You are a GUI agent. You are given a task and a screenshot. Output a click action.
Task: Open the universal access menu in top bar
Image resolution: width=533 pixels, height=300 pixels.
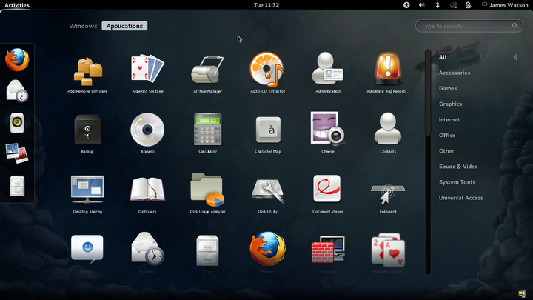[x=406, y=5]
